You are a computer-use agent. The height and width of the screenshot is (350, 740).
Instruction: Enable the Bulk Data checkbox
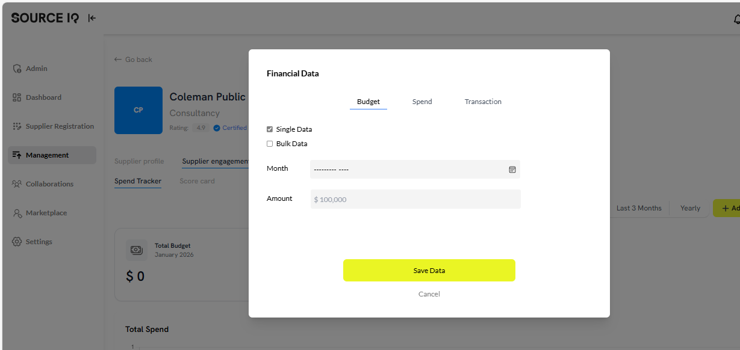pyautogui.click(x=270, y=143)
